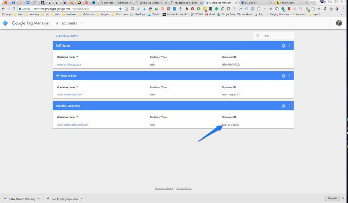Switch to the Edit Post WordPress tab
The image size is (348, 203).
pos(116,3)
